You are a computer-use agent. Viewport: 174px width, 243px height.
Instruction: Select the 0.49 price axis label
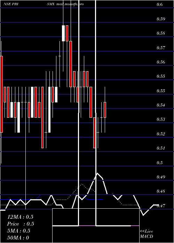(x=161, y=177)
